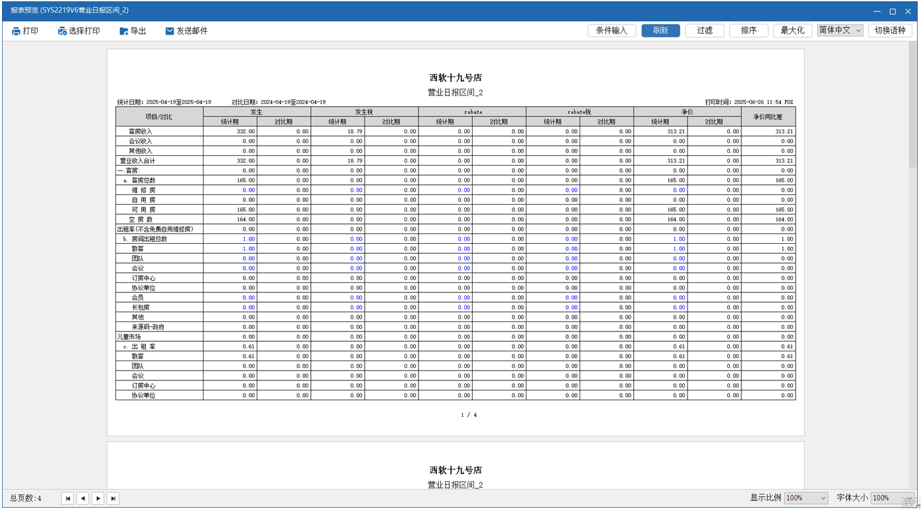Click the 最大化 button in the toolbar

[x=792, y=30]
